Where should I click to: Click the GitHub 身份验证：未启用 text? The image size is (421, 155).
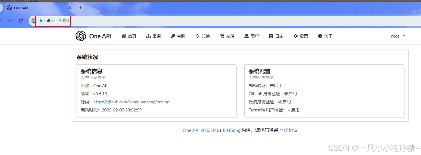tap(273, 94)
